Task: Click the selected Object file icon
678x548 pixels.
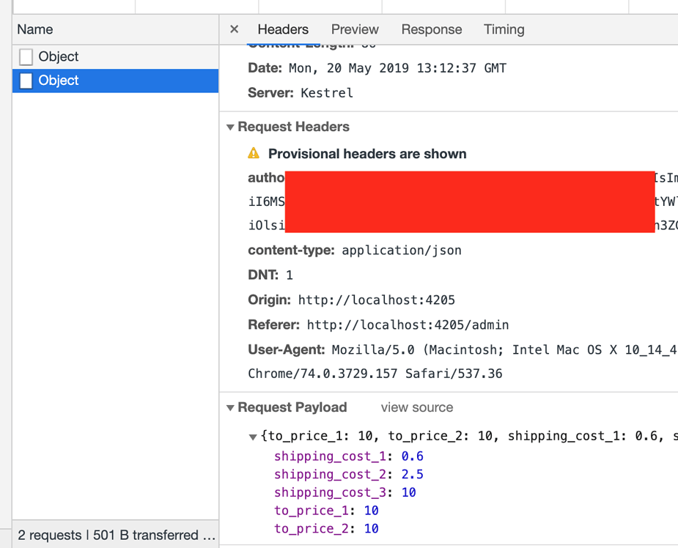Action: pyautogui.click(x=26, y=81)
